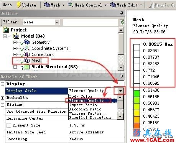Click the Mesh tree icon
This screenshot has height=143, width=176.
26,61
